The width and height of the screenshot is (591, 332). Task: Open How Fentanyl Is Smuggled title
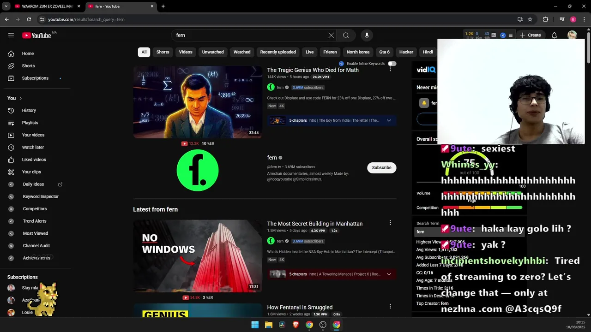(x=300, y=308)
